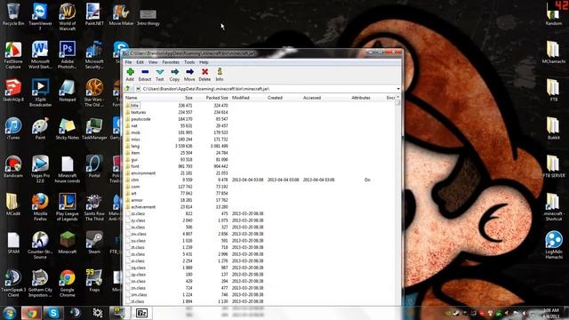Screen dimensions: 569x320
Task: Select the Adobe Photoshop desktop shortcut
Action: click(68, 54)
